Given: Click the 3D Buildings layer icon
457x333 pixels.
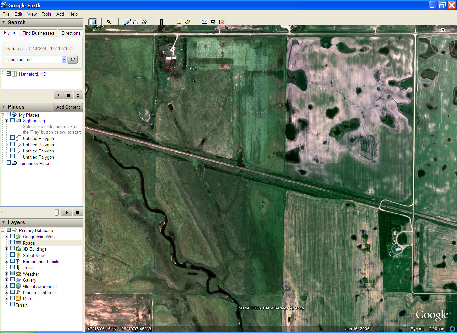Looking at the screenshot, I should tap(18, 249).
